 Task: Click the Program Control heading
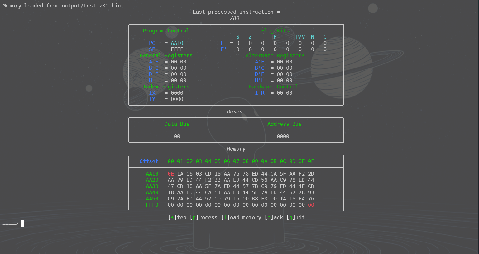coord(166,31)
